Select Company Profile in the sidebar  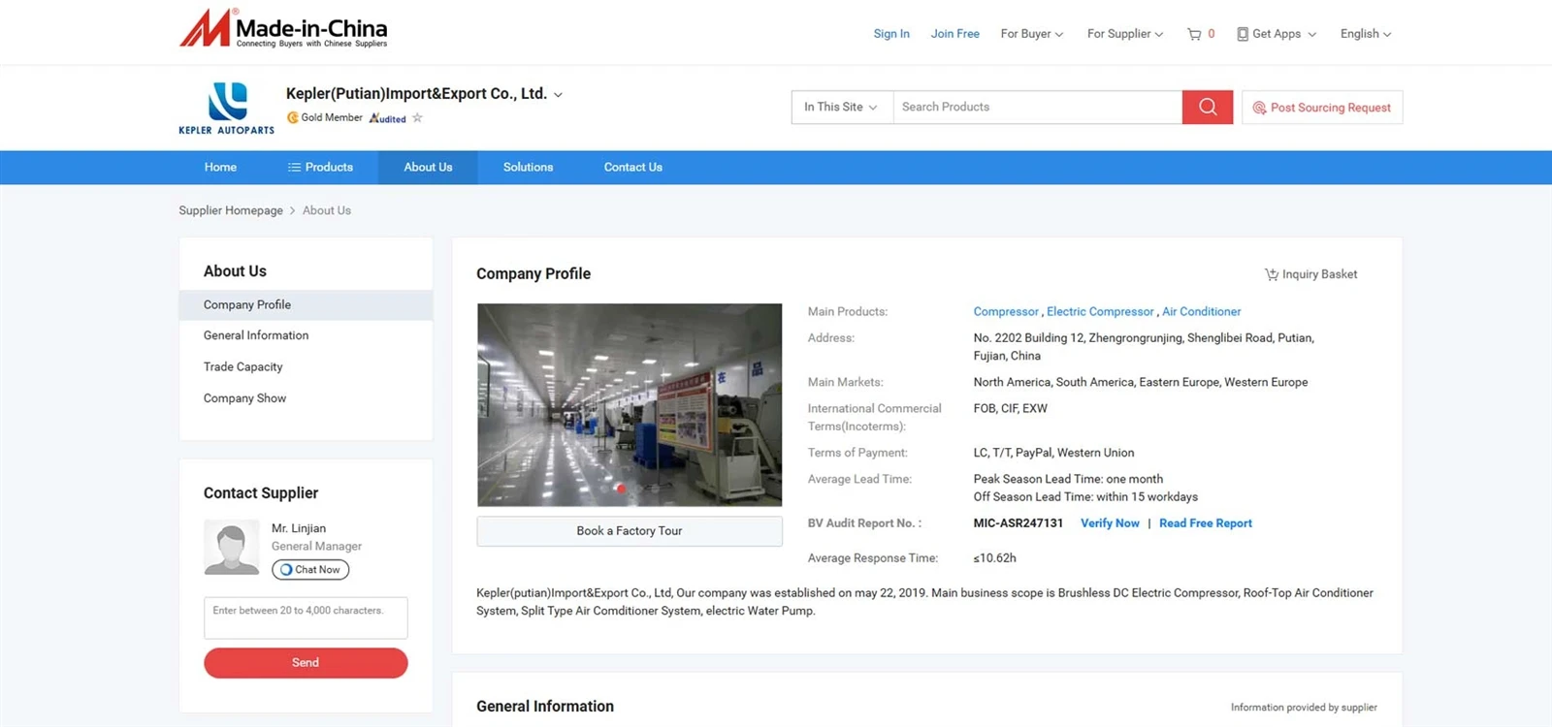pos(306,304)
